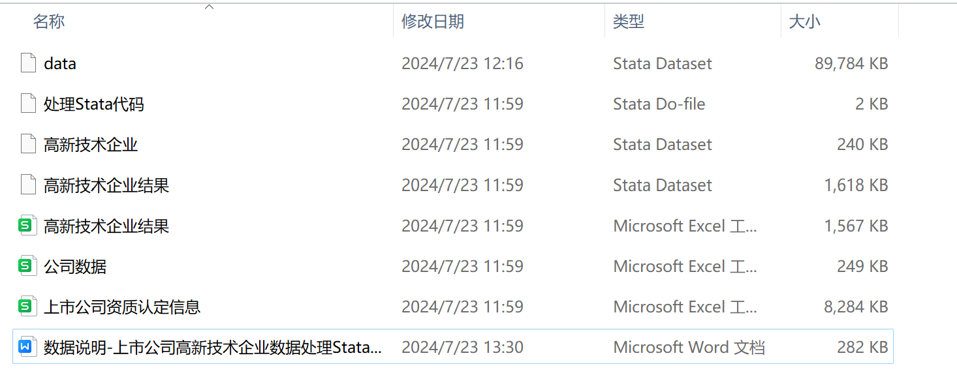Select the 高新技术企业结果 Stata Dataset icon
957x377 pixels.
coord(28,185)
